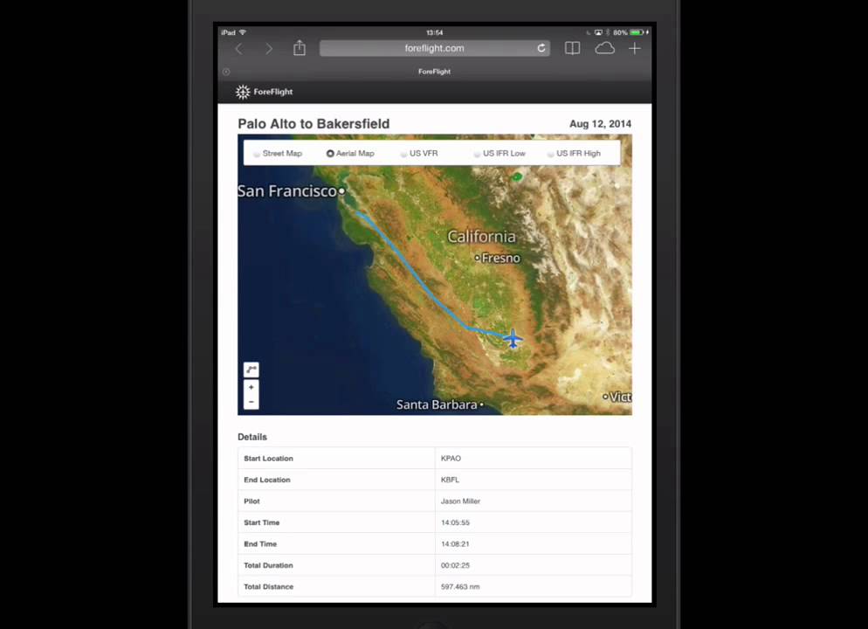Select the total distance 597.463 nm

(x=460, y=587)
